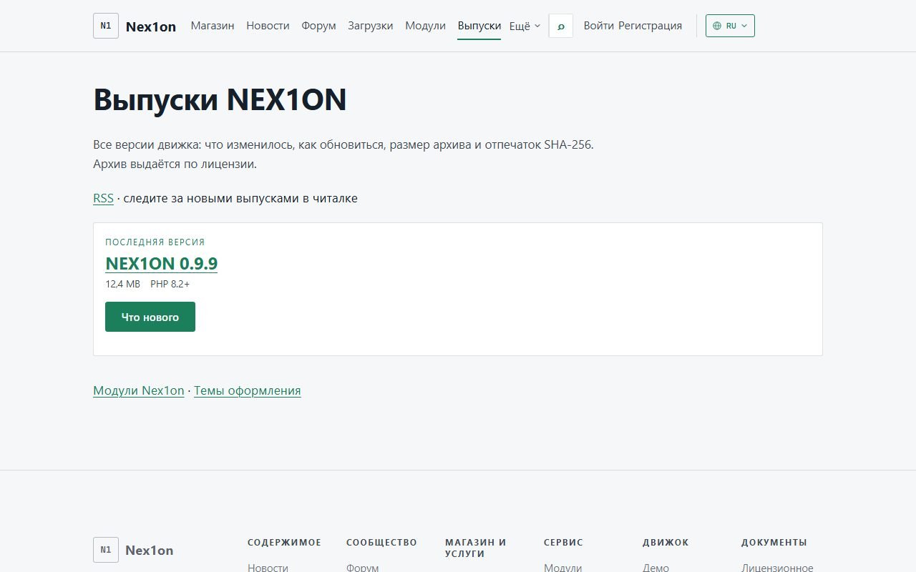Click the footer Nex1on brand name
This screenshot has width=916, height=572.
pos(150,551)
